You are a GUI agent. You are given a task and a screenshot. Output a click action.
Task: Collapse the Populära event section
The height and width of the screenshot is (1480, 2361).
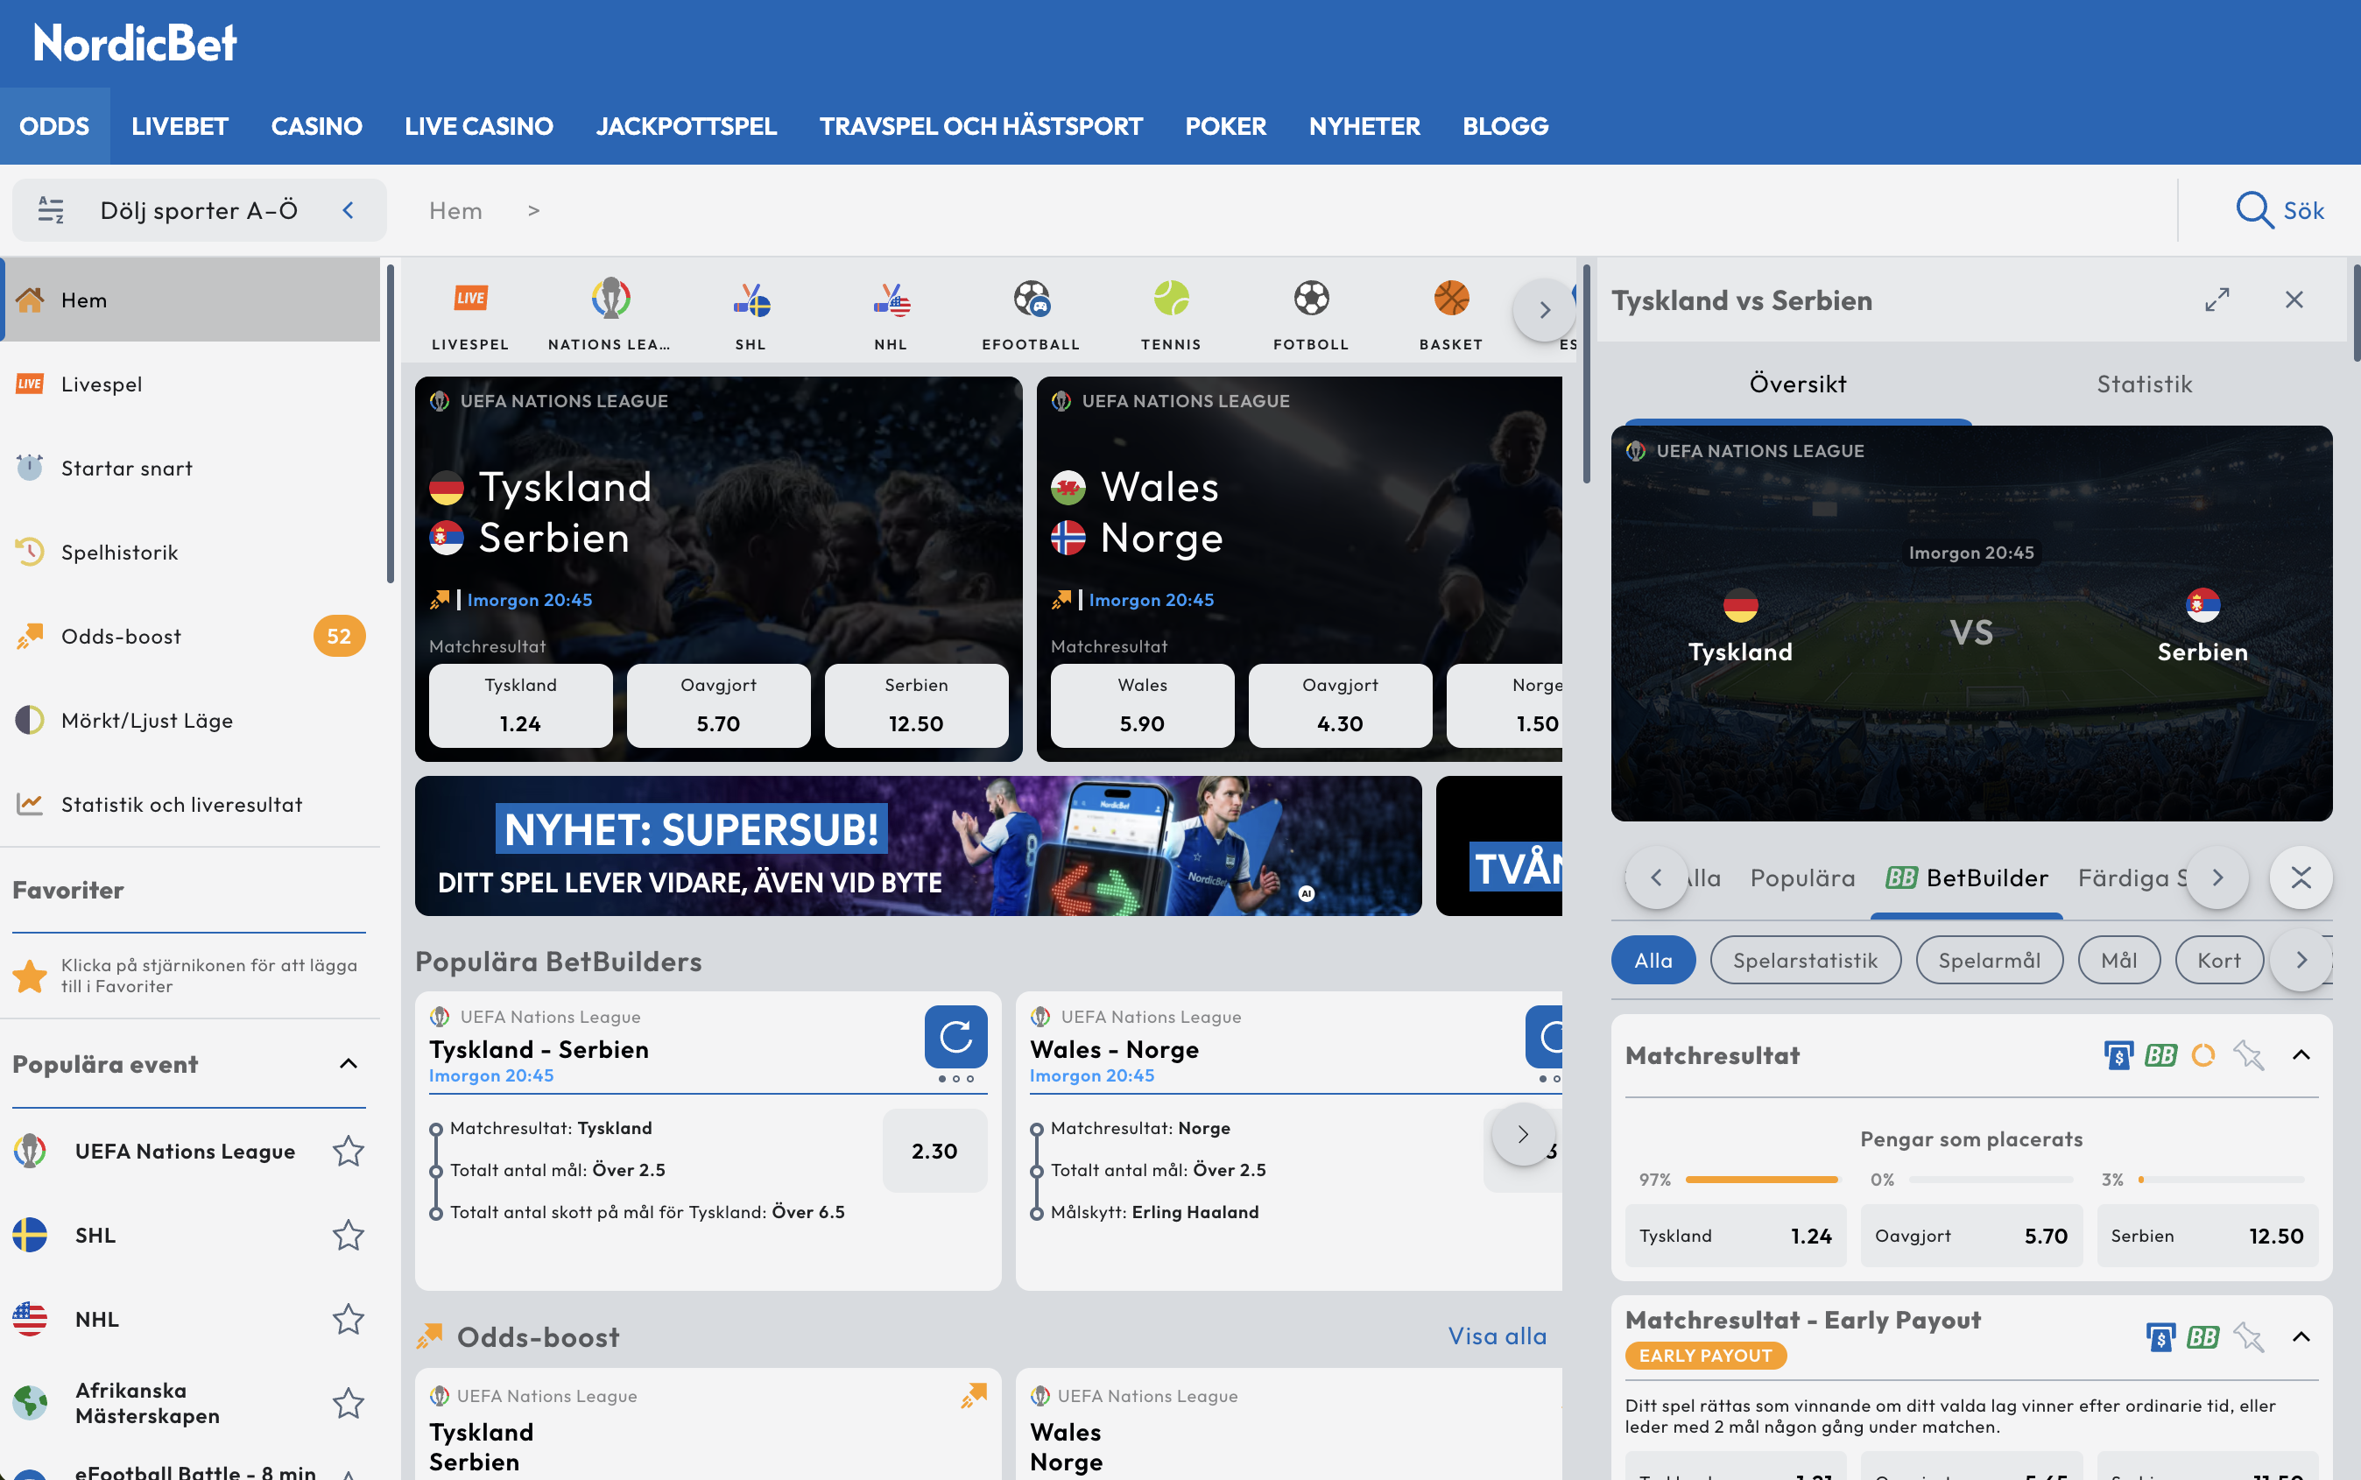tap(349, 1064)
